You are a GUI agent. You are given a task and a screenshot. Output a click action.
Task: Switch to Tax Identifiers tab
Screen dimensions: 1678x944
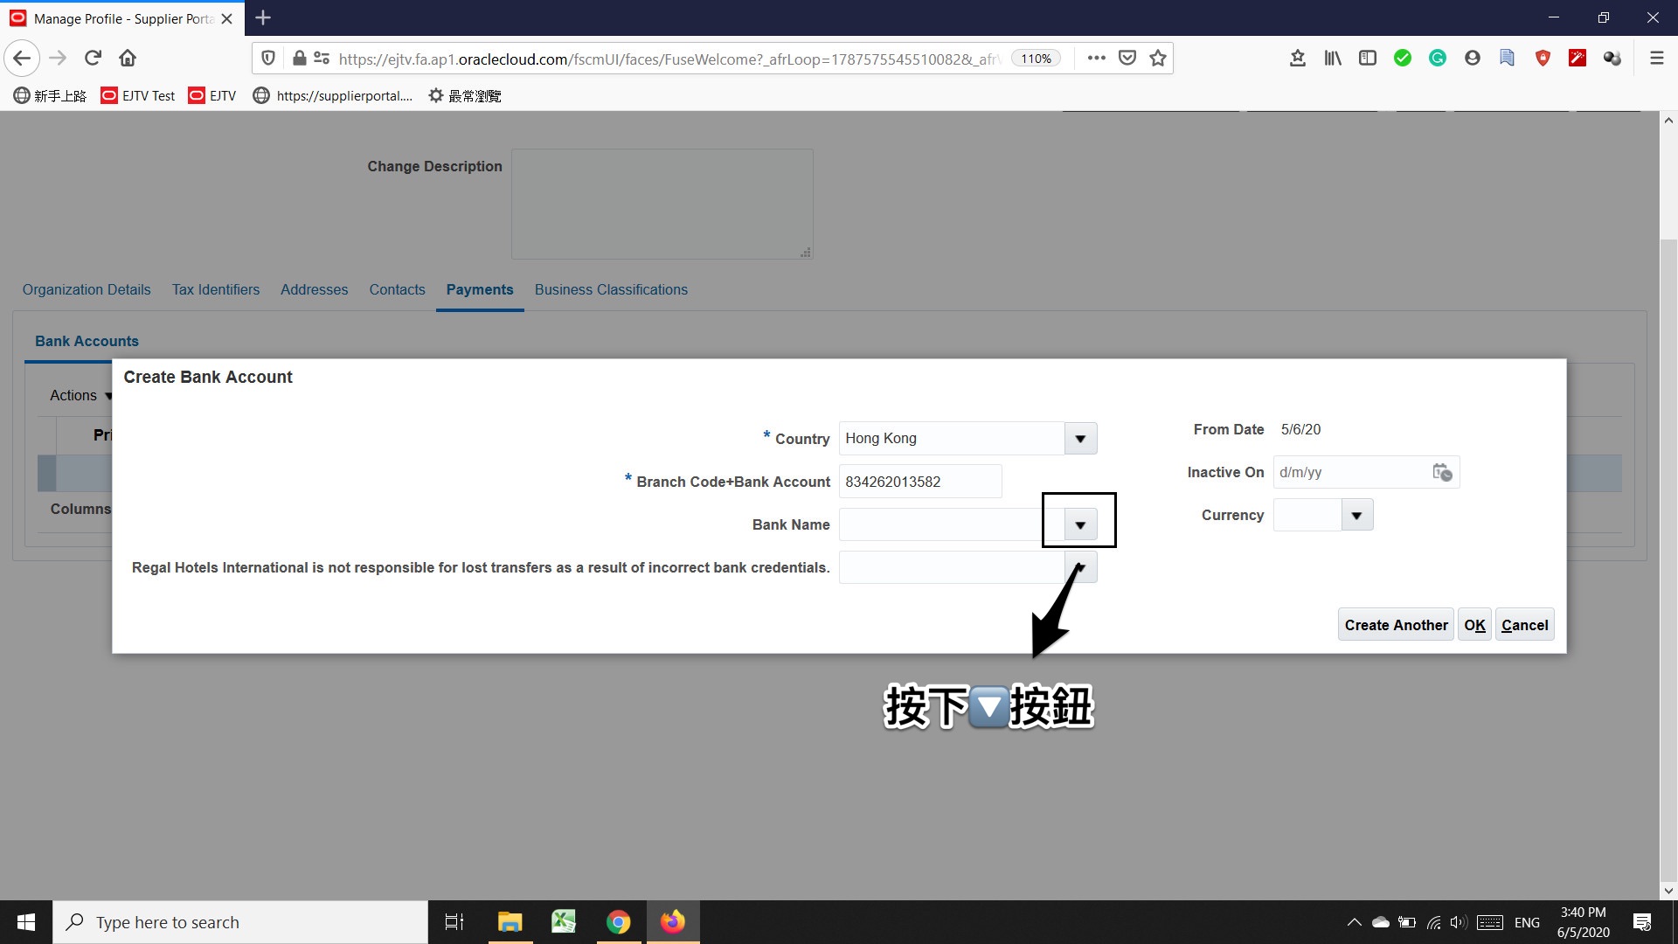click(x=216, y=290)
